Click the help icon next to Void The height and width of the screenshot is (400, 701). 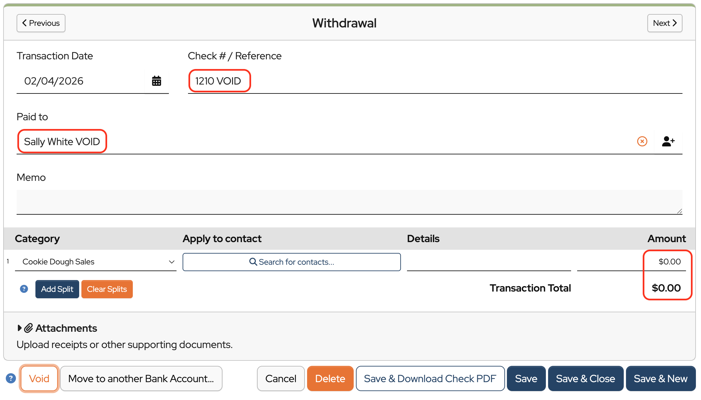point(11,379)
